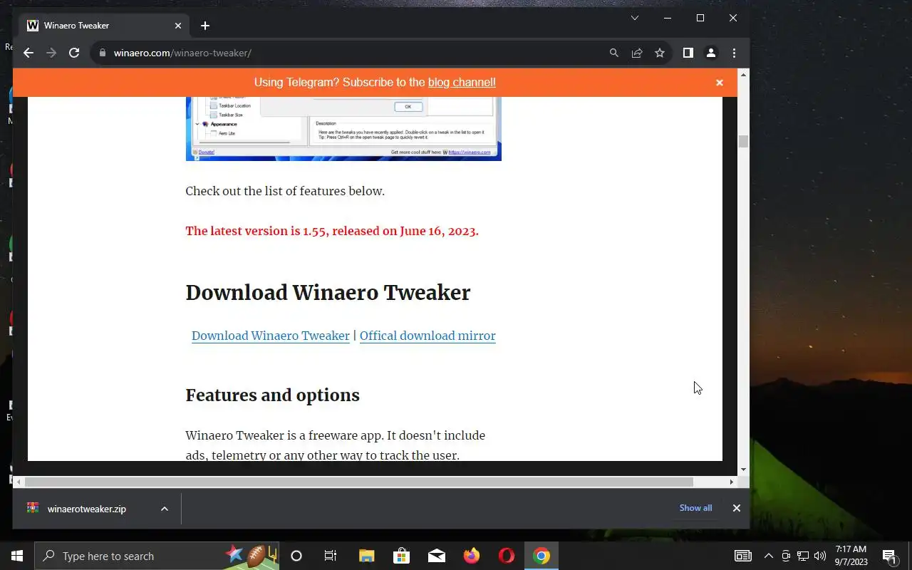Launch Firefox from the taskbar
Viewport: 912px width, 570px height.
(472, 556)
